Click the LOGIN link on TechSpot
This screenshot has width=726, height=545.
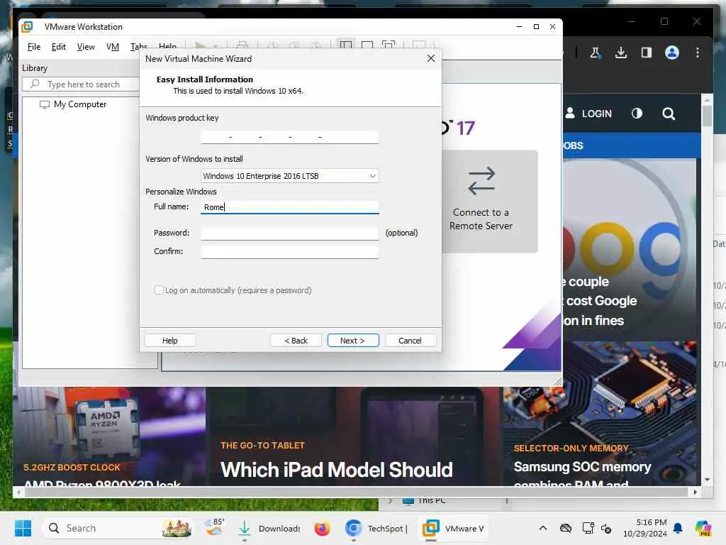click(588, 114)
